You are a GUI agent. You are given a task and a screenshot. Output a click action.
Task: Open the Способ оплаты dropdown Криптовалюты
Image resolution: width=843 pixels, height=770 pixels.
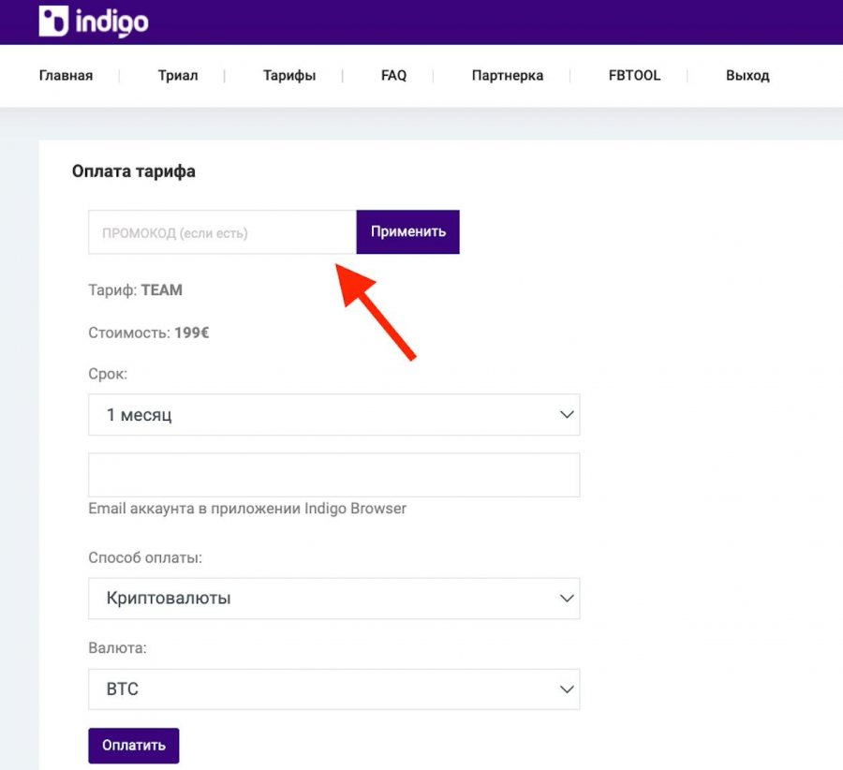pos(333,598)
